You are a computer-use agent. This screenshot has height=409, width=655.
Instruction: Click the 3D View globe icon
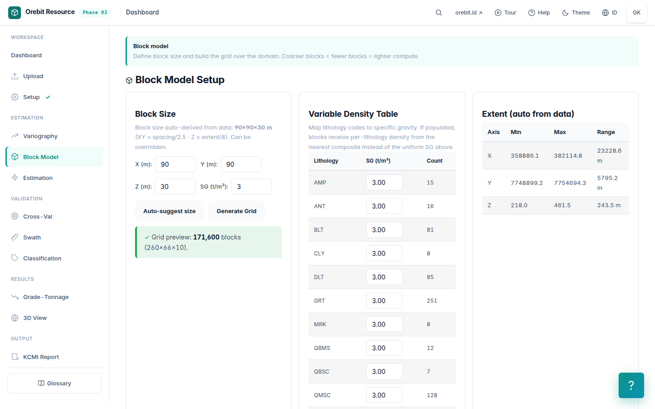click(x=15, y=318)
